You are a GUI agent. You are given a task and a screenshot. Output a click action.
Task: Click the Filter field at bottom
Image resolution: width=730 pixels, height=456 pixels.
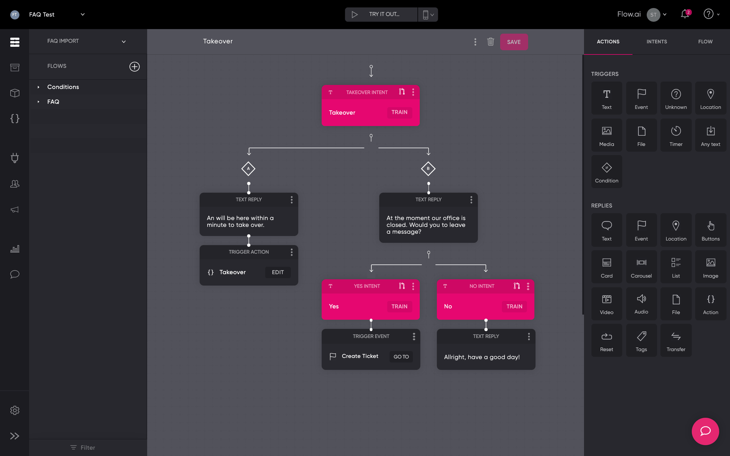point(83,448)
